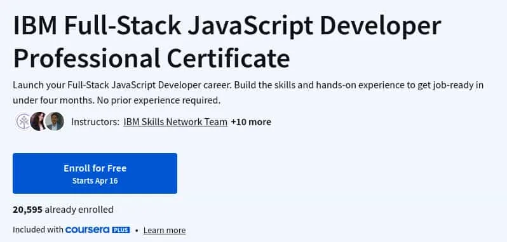Viewport: 507px width, 242px height.
Task: Select the male instructor's avatar photo
Action: [x=55, y=121]
